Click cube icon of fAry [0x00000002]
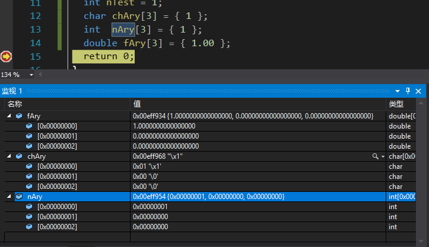 point(29,146)
